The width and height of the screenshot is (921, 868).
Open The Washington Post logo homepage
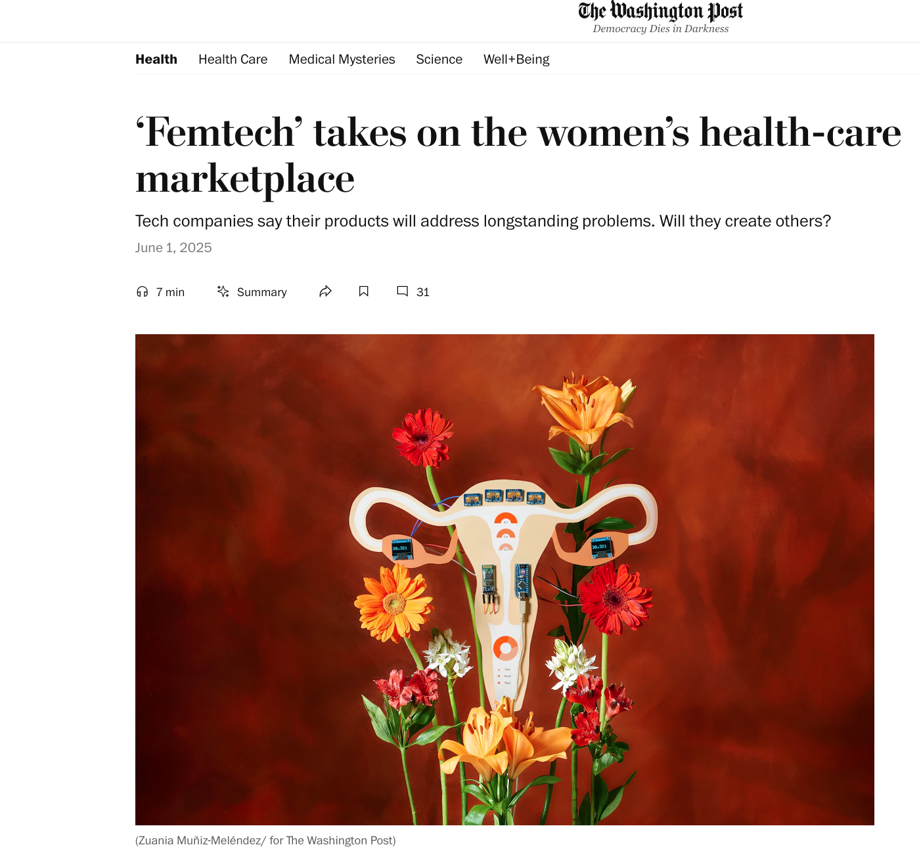660,11
